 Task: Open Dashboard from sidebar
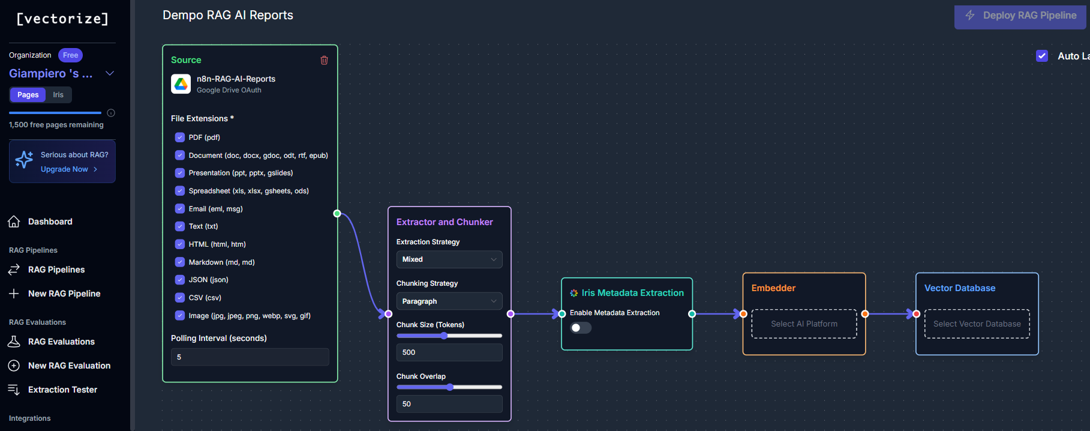[x=50, y=222]
